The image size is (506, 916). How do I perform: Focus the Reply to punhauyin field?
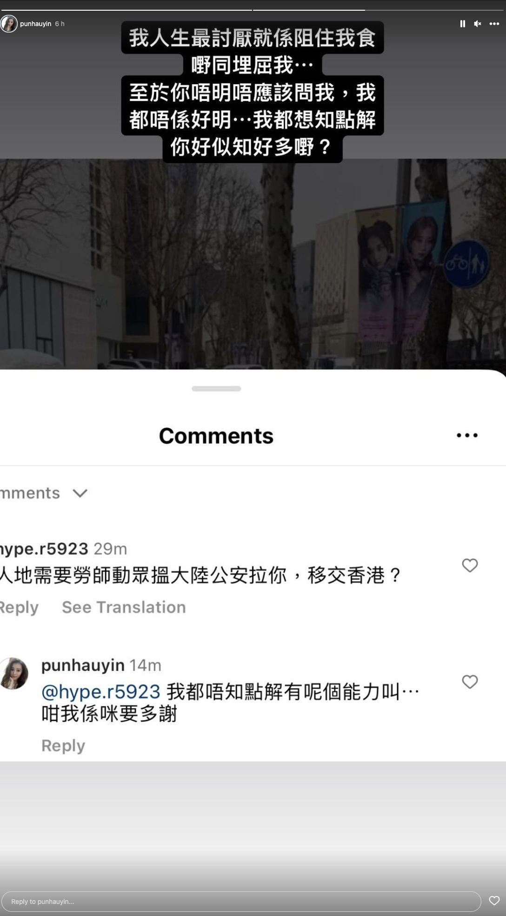241,901
